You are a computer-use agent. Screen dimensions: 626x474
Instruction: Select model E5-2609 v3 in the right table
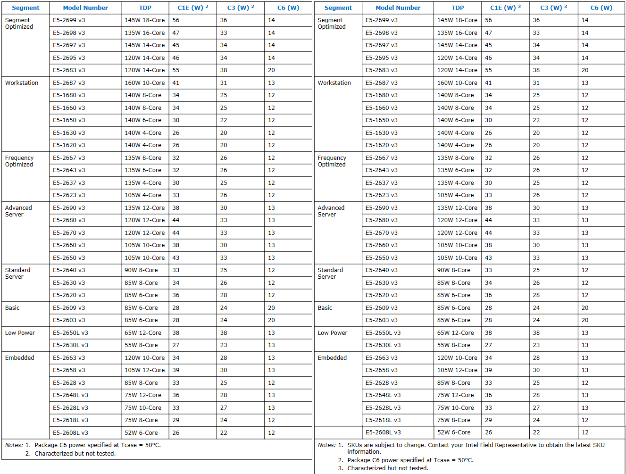coord(382,308)
